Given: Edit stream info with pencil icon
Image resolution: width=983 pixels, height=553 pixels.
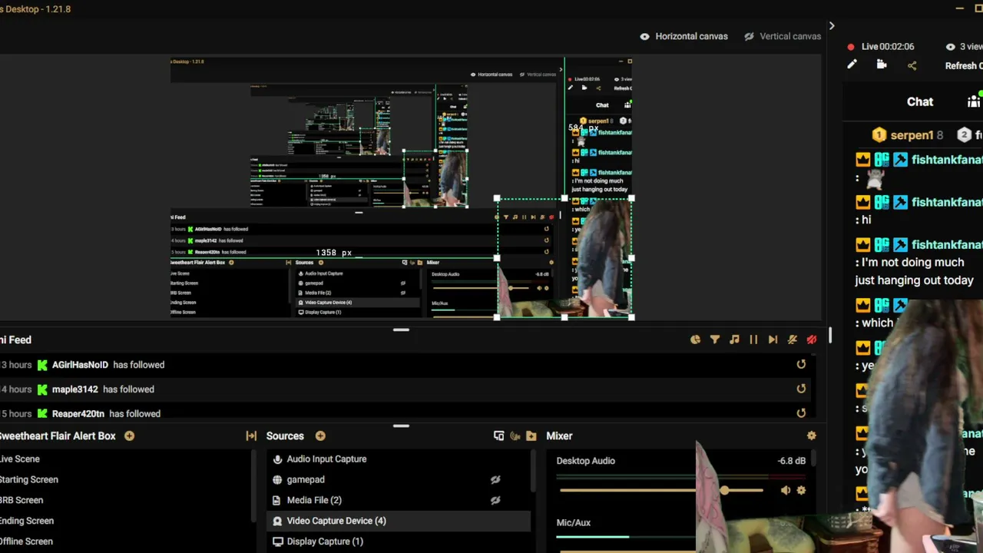Looking at the screenshot, I should (x=852, y=65).
